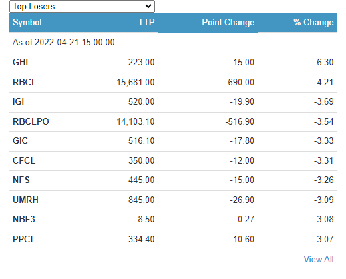The width and height of the screenshot is (346, 279).
Task: Open the View All link
Action: click(319, 259)
